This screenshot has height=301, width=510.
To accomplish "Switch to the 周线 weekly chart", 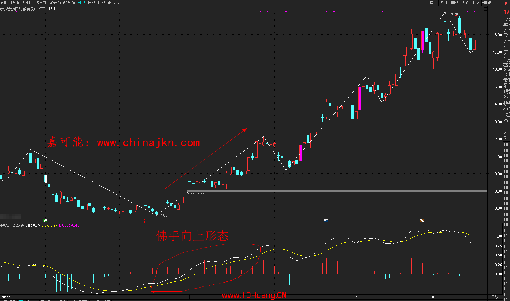I will coord(91,3).
